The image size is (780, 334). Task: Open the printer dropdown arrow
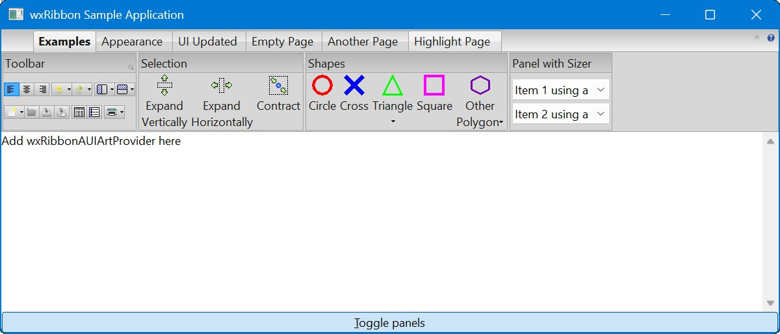pos(122,112)
